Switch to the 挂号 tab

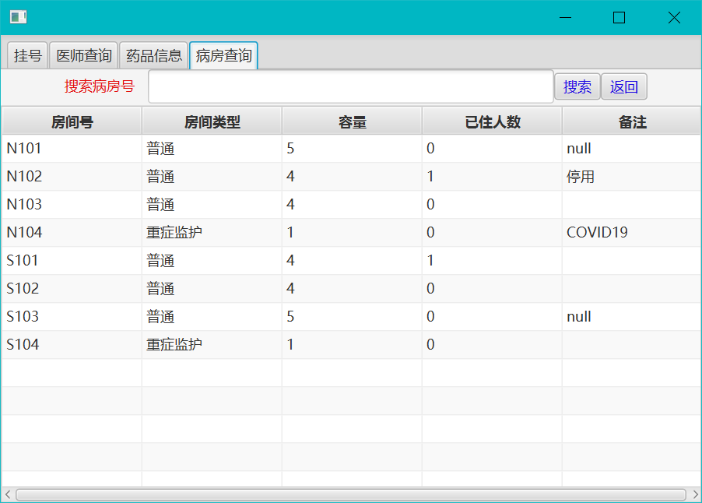click(x=27, y=55)
